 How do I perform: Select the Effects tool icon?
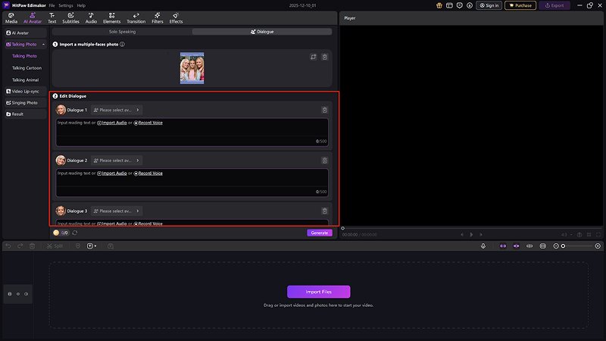(x=176, y=17)
